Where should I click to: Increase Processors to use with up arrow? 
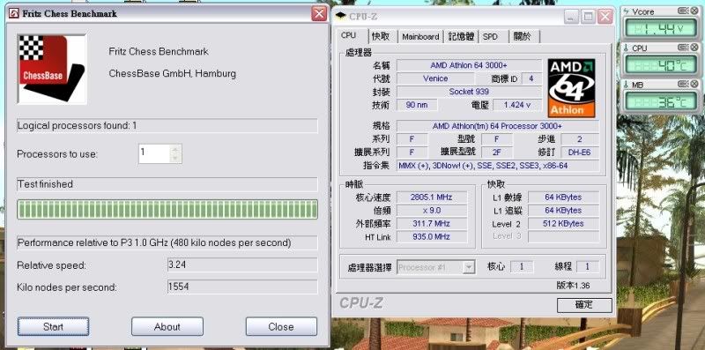(175, 149)
